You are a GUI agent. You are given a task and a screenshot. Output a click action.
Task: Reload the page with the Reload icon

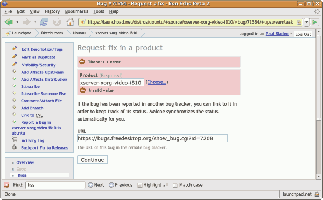[x=44, y=22]
